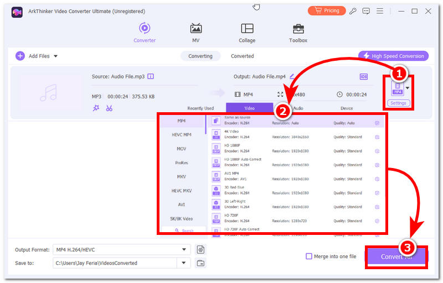Open output format settings icon
The image size is (443, 283).
(200, 250)
